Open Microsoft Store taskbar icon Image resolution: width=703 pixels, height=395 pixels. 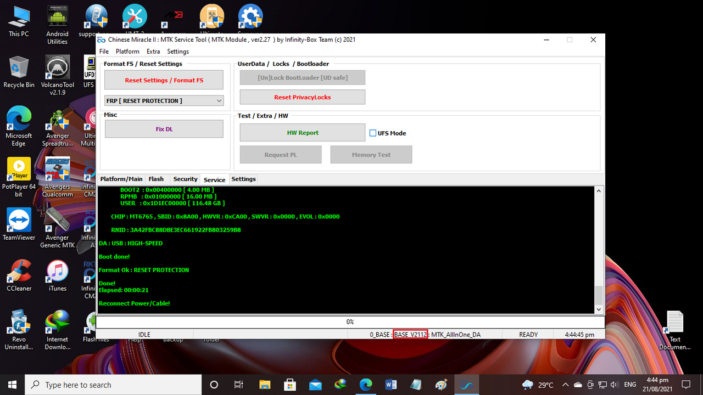pos(290,385)
